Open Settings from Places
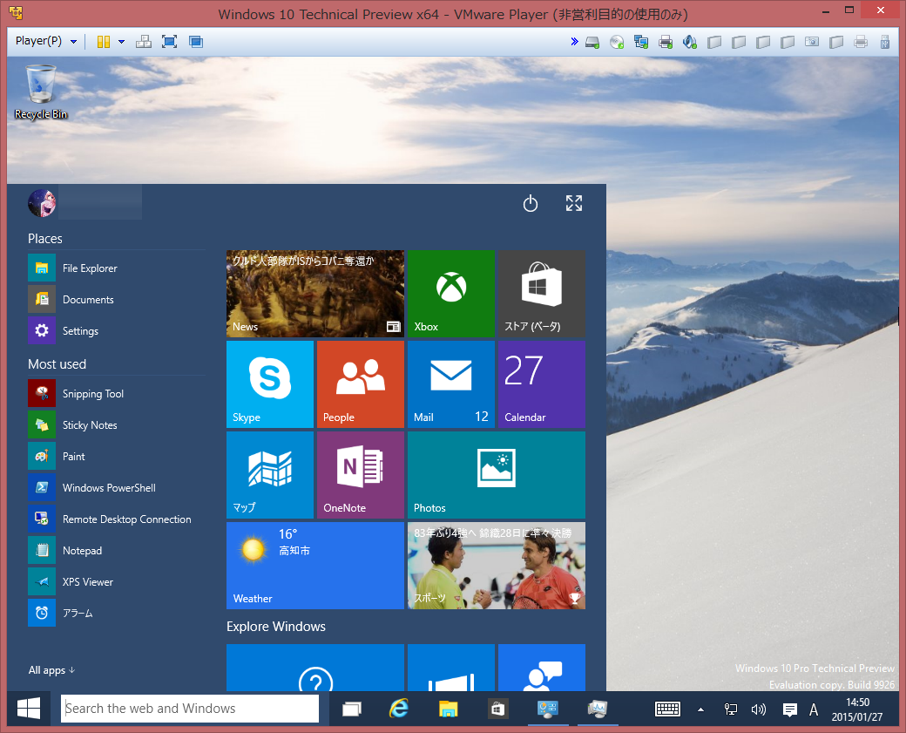This screenshot has height=733, width=906. pyautogui.click(x=116, y=330)
